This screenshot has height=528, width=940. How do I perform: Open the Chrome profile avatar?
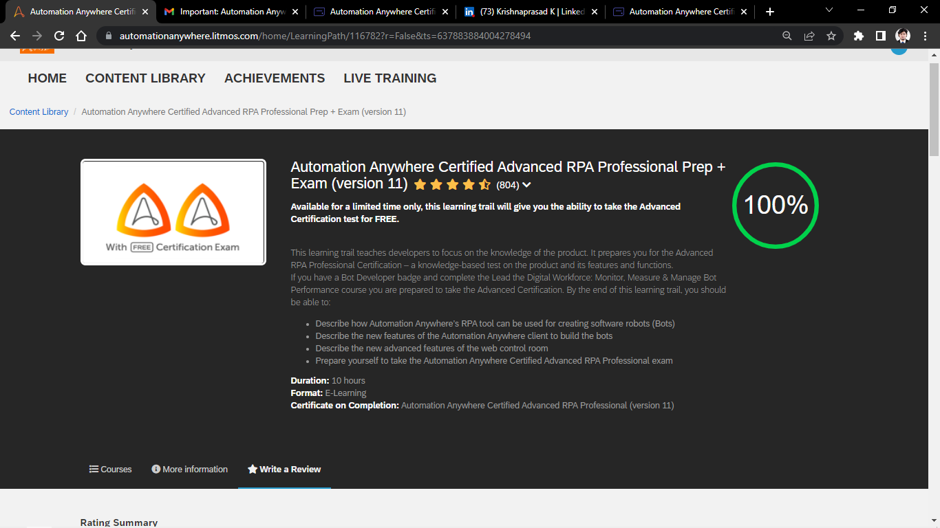[903, 36]
